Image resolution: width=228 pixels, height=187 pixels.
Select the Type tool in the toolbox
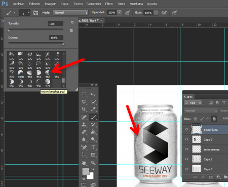[93, 147]
